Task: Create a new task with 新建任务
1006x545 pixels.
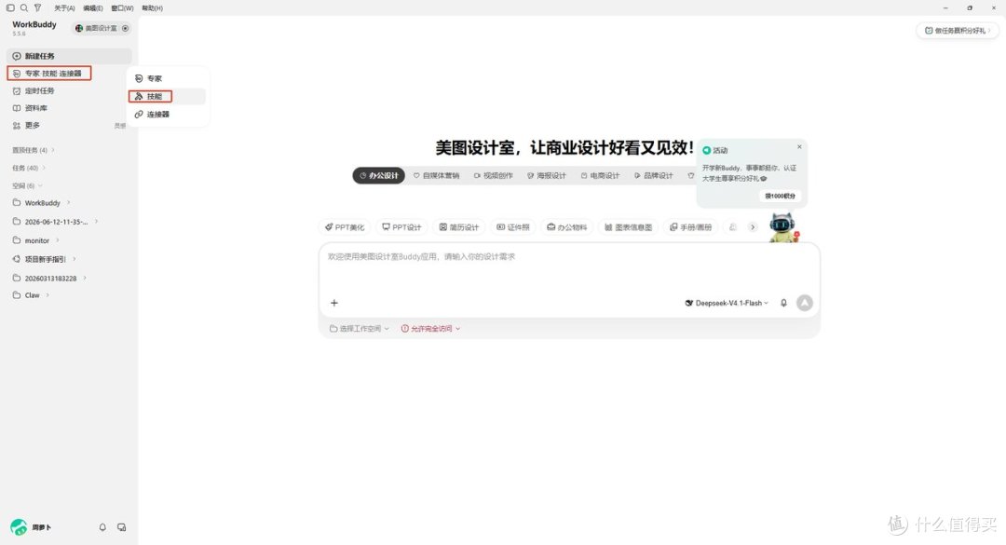Action: point(69,56)
